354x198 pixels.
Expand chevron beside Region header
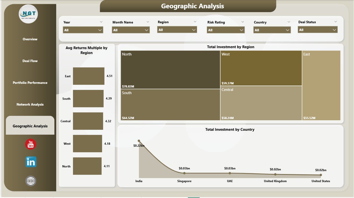coord(195,22)
